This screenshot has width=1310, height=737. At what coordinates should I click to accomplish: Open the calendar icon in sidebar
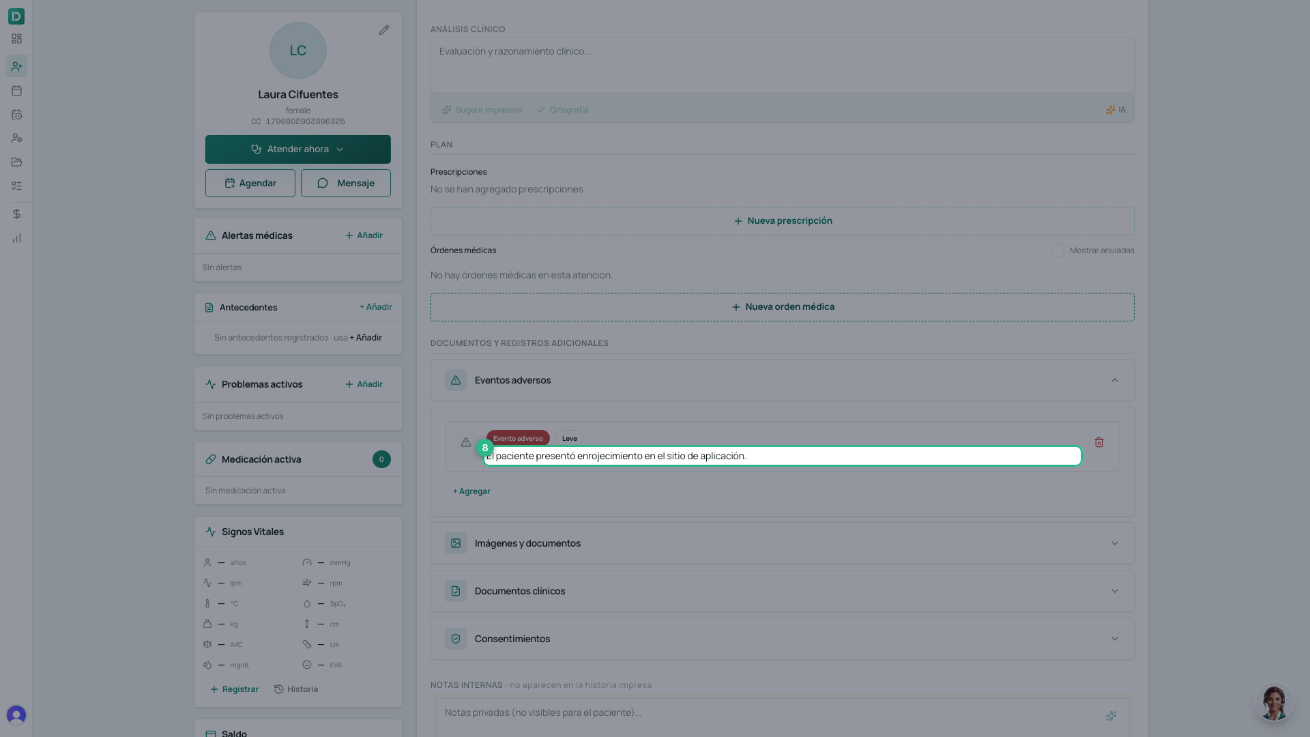16,91
